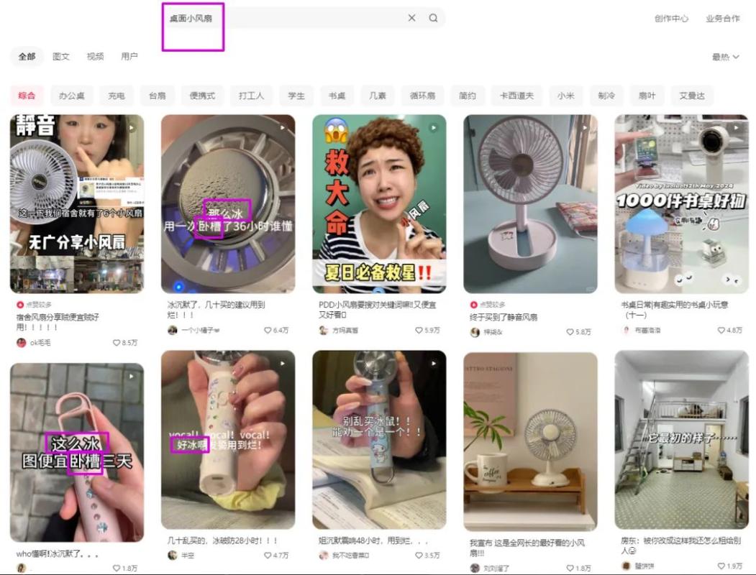Switch to the 全部 tab

(x=27, y=56)
